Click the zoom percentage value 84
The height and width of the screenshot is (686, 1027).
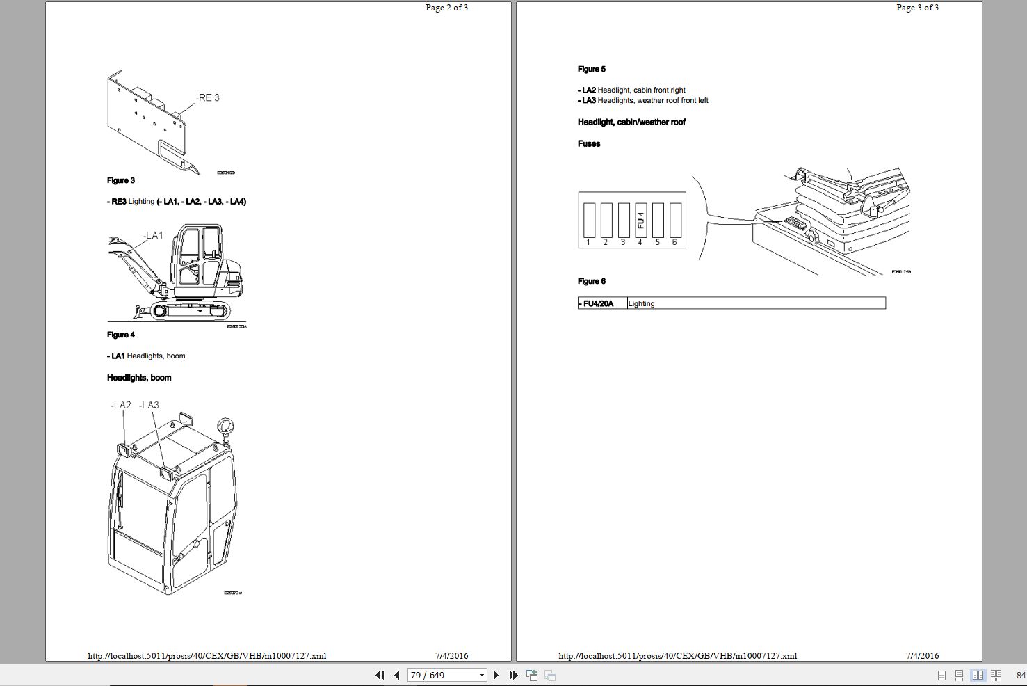click(1020, 675)
